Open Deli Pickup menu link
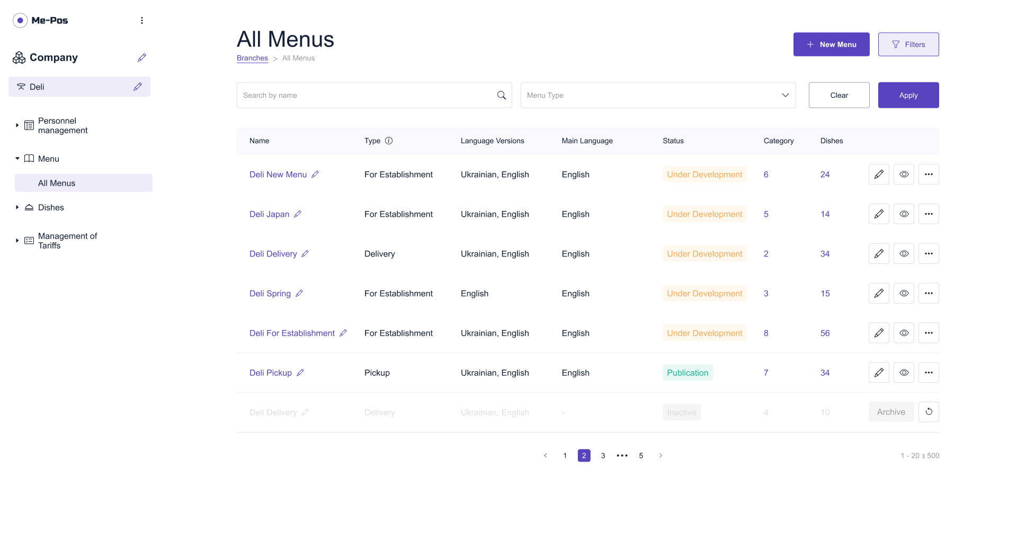Image resolution: width=1017 pixels, height=551 pixels. tap(271, 373)
